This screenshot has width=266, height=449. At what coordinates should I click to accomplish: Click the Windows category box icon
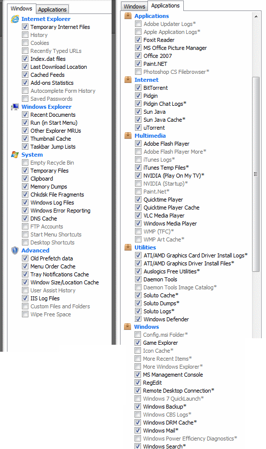pyautogui.click(x=128, y=327)
